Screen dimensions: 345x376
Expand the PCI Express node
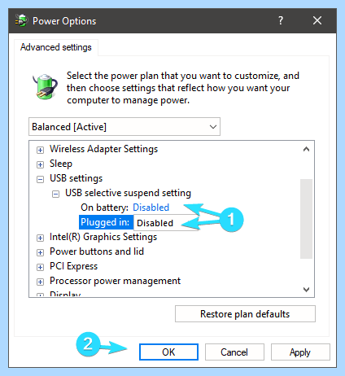[x=40, y=267]
